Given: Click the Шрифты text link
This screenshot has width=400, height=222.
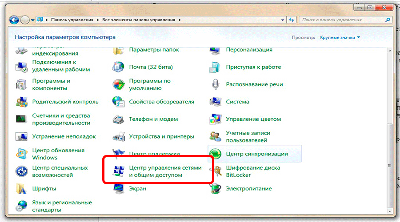Looking at the screenshot, I should (x=44, y=189).
